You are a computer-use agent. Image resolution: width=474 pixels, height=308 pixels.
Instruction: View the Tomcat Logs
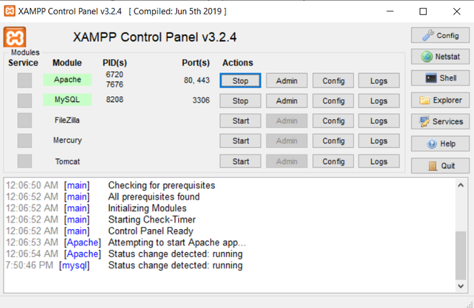[378, 162]
